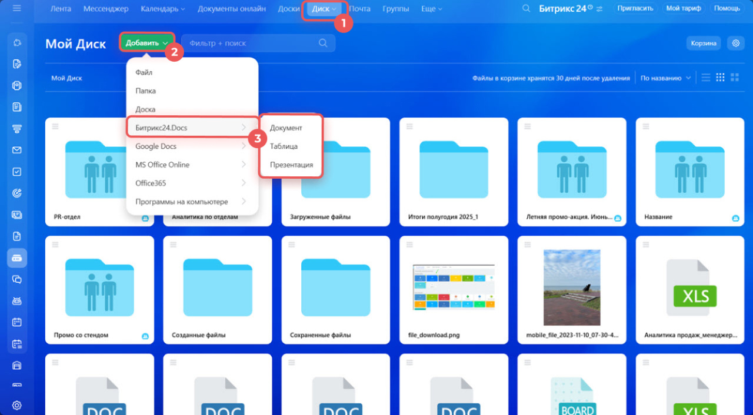Open the card menu icon on Промо со стендом
Image resolution: width=753 pixels, height=415 pixels.
pos(55,244)
